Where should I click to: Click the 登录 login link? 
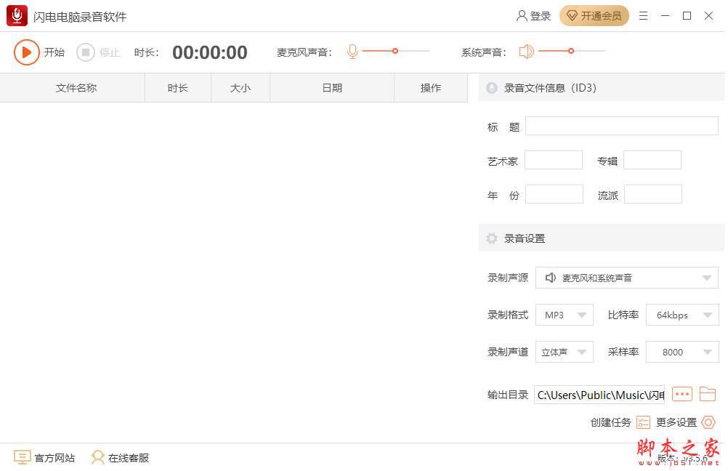534,15
